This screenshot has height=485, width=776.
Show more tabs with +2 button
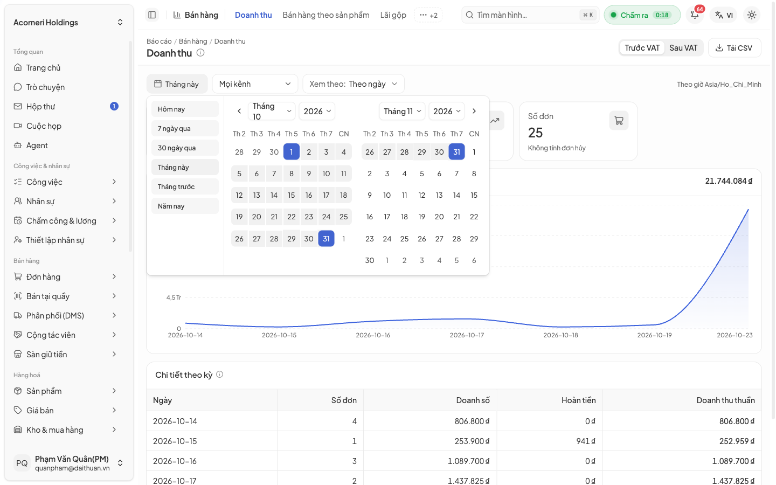point(428,15)
